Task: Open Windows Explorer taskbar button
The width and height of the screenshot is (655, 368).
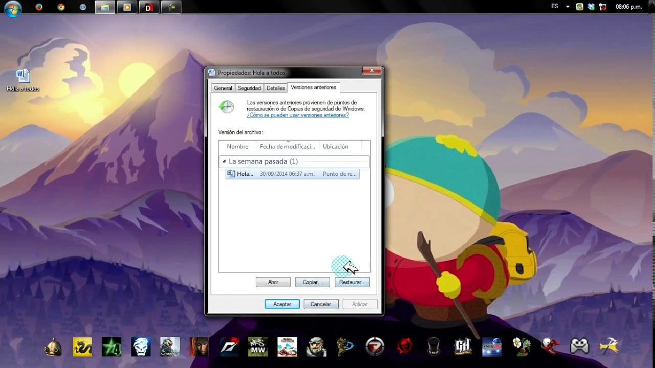Action: (105, 7)
